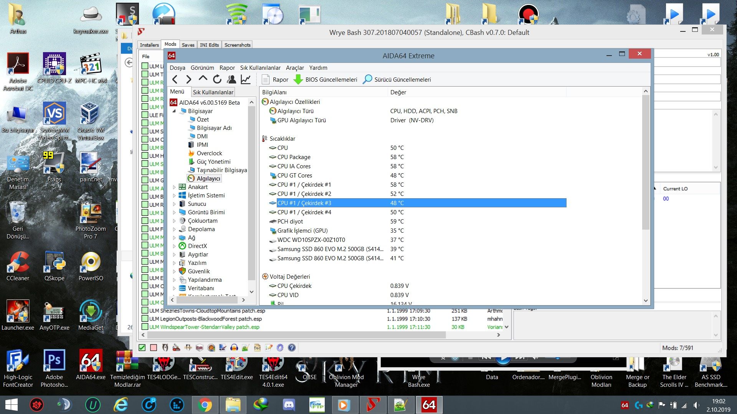Screen dimensions: 737x414
Task: Toggle checkbox for ULM WindspearTower-StendarrValley patch.esp
Action: [x=145, y=327]
